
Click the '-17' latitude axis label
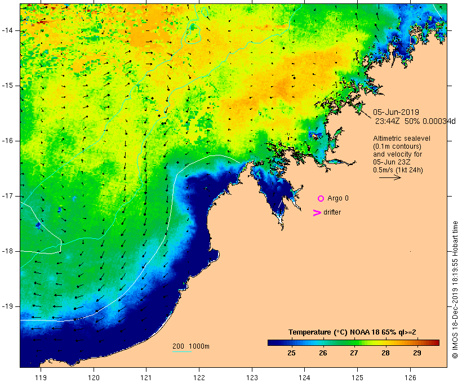[7, 196]
